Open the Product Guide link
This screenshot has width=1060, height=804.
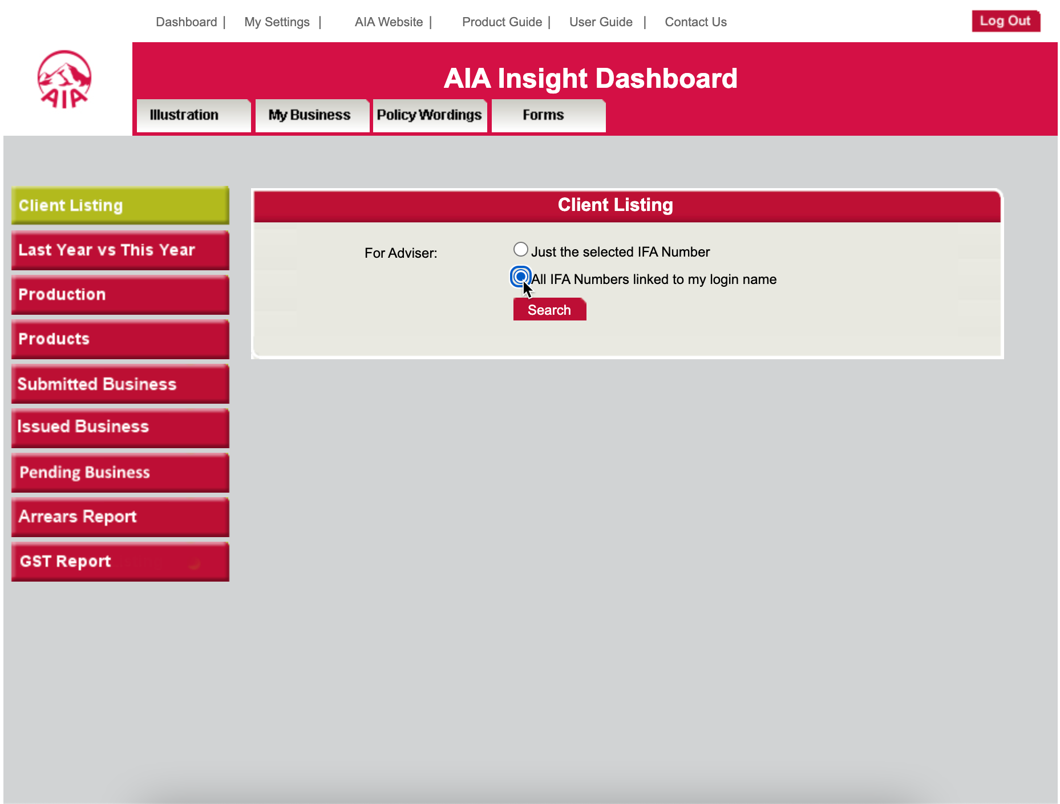tap(501, 22)
